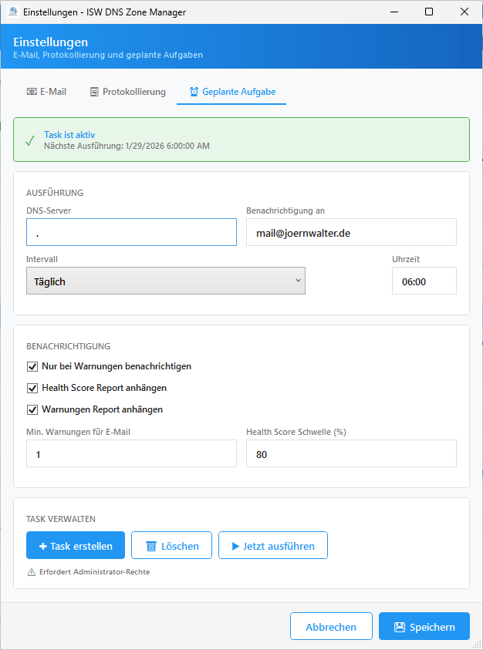Click the envelope icon on E-Mail tab

(x=32, y=92)
